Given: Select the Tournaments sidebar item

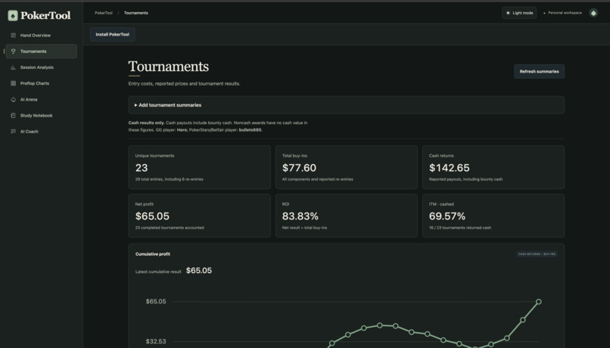Looking at the screenshot, I should coord(41,51).
